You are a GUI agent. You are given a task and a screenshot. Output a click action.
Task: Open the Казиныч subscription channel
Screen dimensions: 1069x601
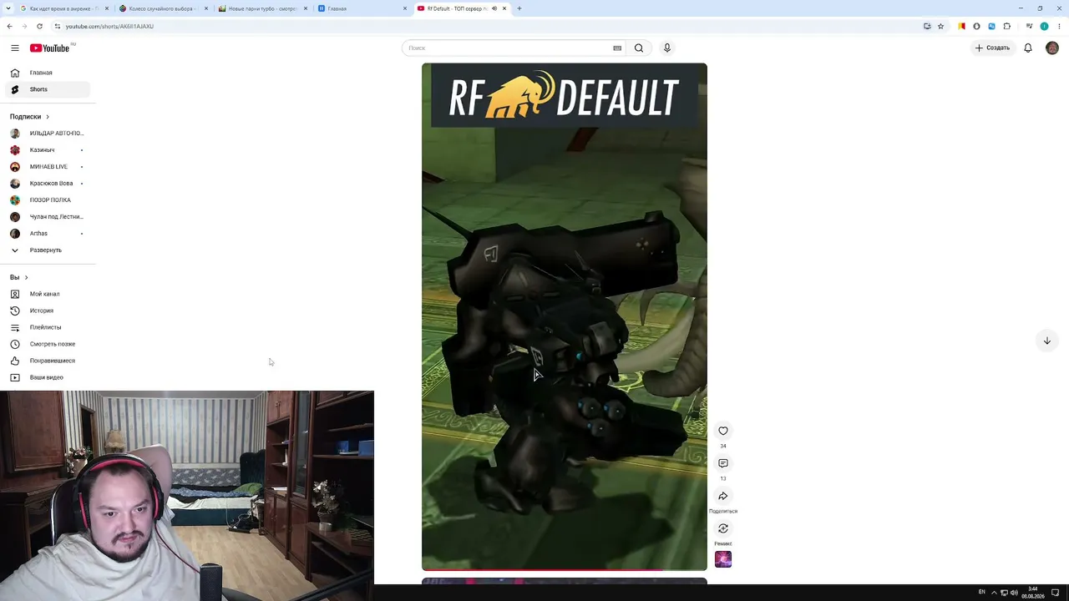coord(48,150)
